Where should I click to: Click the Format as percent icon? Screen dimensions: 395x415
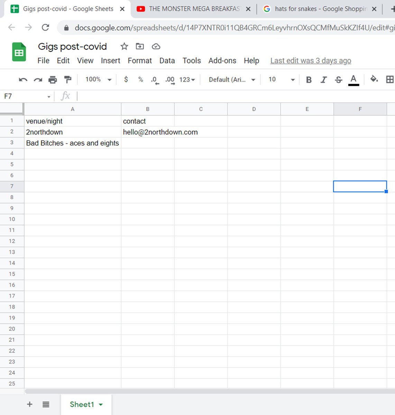coord(140,79)
